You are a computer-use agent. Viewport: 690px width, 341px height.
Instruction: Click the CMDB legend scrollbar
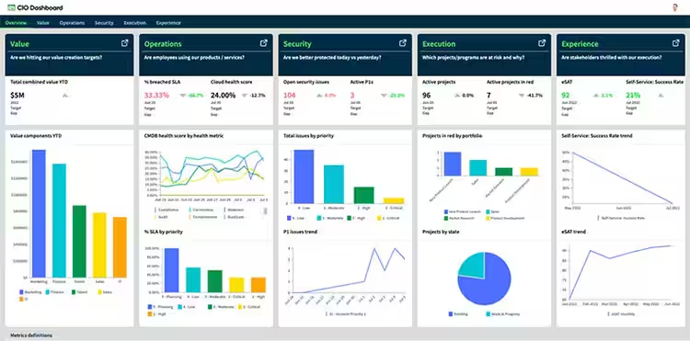[x=265, y=210]
